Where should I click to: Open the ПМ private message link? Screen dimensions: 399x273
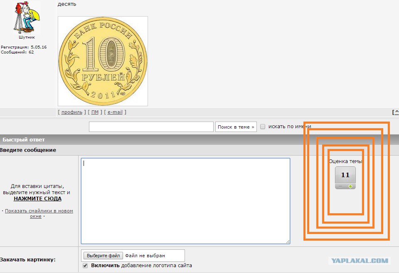tap(95, 112)
